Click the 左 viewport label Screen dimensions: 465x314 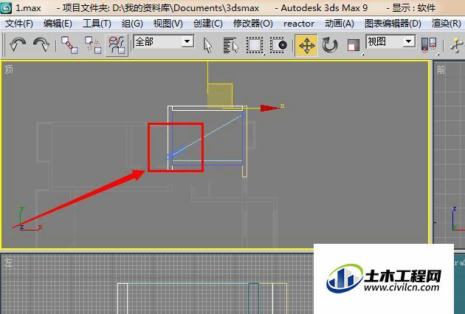(9, 263)
